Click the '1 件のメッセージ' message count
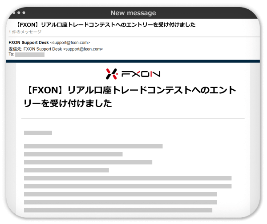The height and width of the screenshot is (224, 267). pos(25,32)
